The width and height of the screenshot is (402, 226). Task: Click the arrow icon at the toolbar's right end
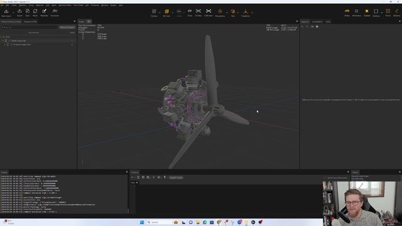click(396, 11)
